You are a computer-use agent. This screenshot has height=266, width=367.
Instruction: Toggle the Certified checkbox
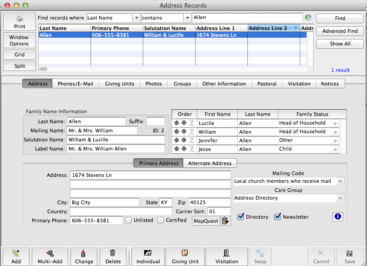coord(161,220)
